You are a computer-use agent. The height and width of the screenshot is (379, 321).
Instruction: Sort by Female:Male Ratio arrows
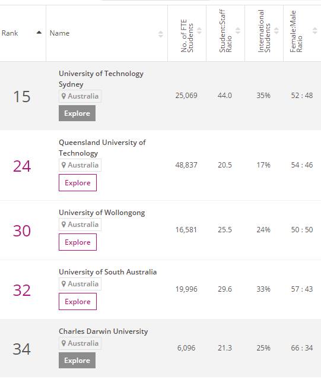tap(314, 31)
